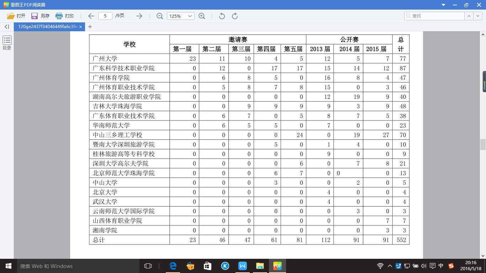Open the title bar dropdown menu arrow

click(444, 5)
